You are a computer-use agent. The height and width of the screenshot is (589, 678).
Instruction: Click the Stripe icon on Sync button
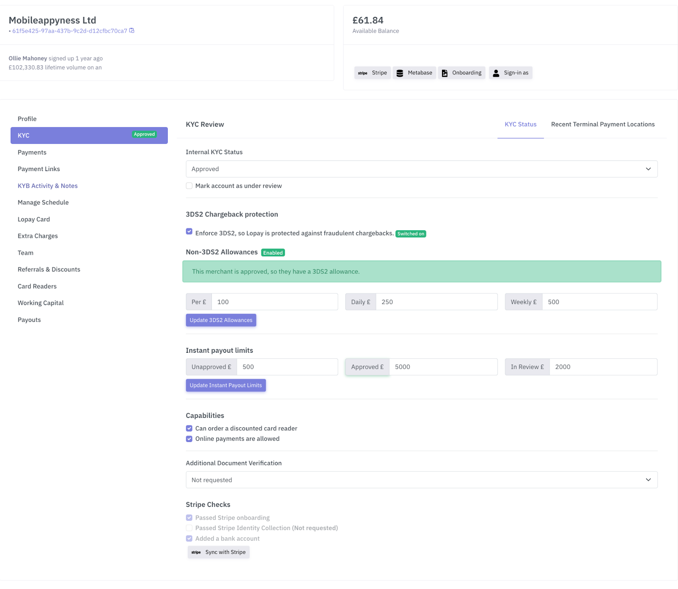(x=196, y=552)
